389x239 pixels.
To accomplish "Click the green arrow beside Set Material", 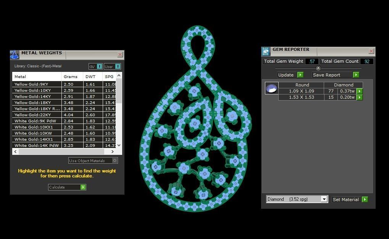I will coord(365,200).
